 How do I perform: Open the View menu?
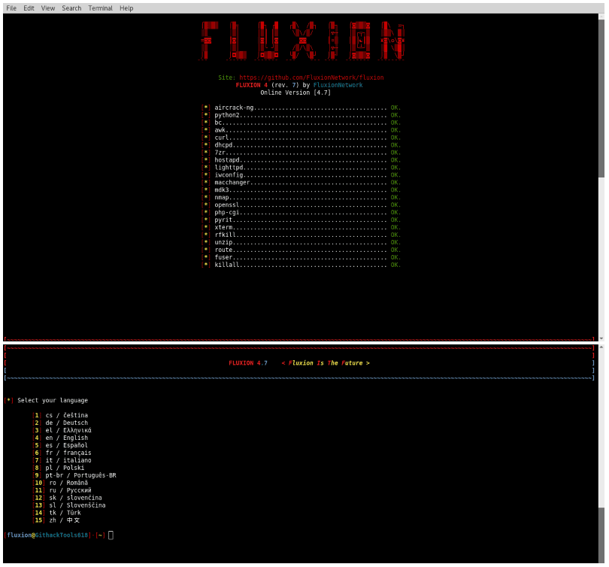(48, 8)
